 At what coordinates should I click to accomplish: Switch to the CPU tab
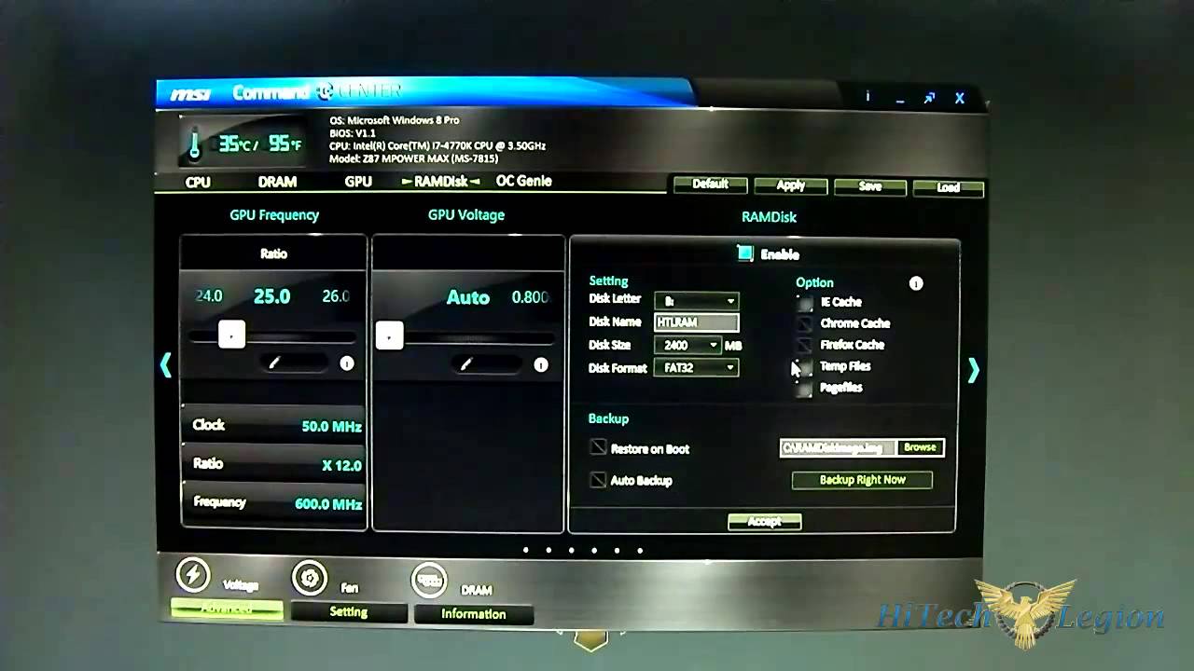198,183
